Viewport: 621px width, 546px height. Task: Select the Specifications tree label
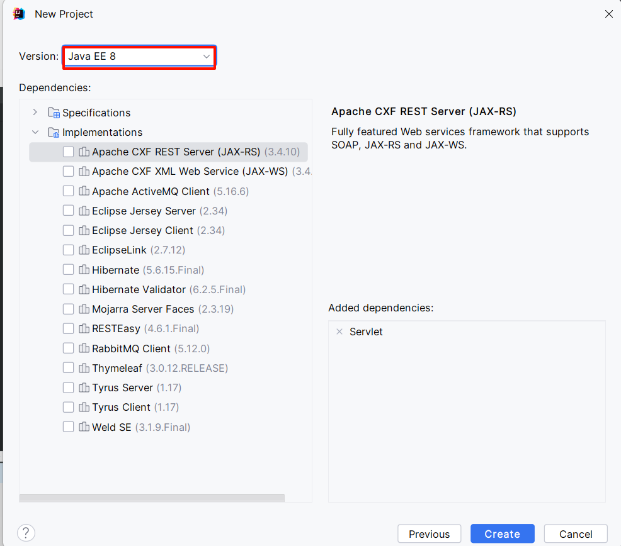tap(96, 113)
